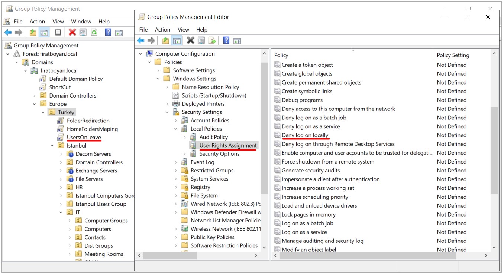Collapse the Computer Configuration node
The width and height of the screenshot is (504, 274).
tap(140, 54)
